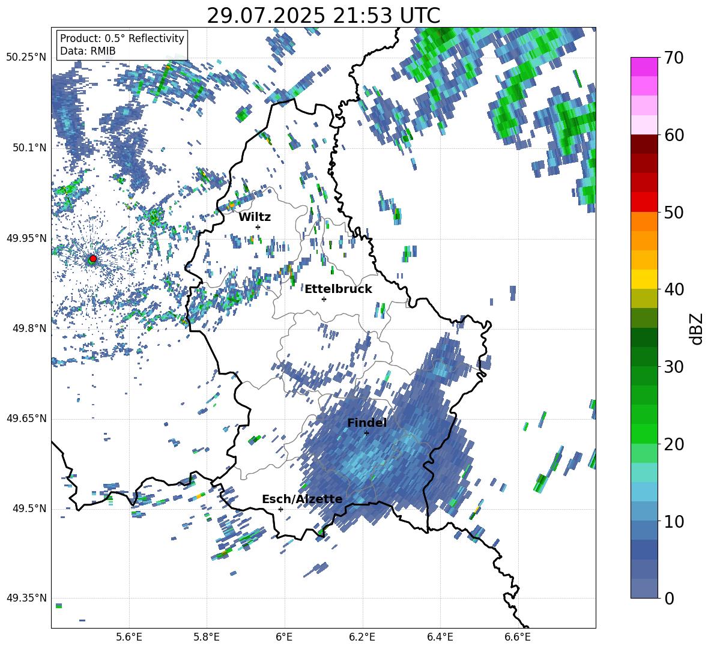The image size is (711, 649).
Task: Click the 49.35°N latitude label
Action: 26,598
